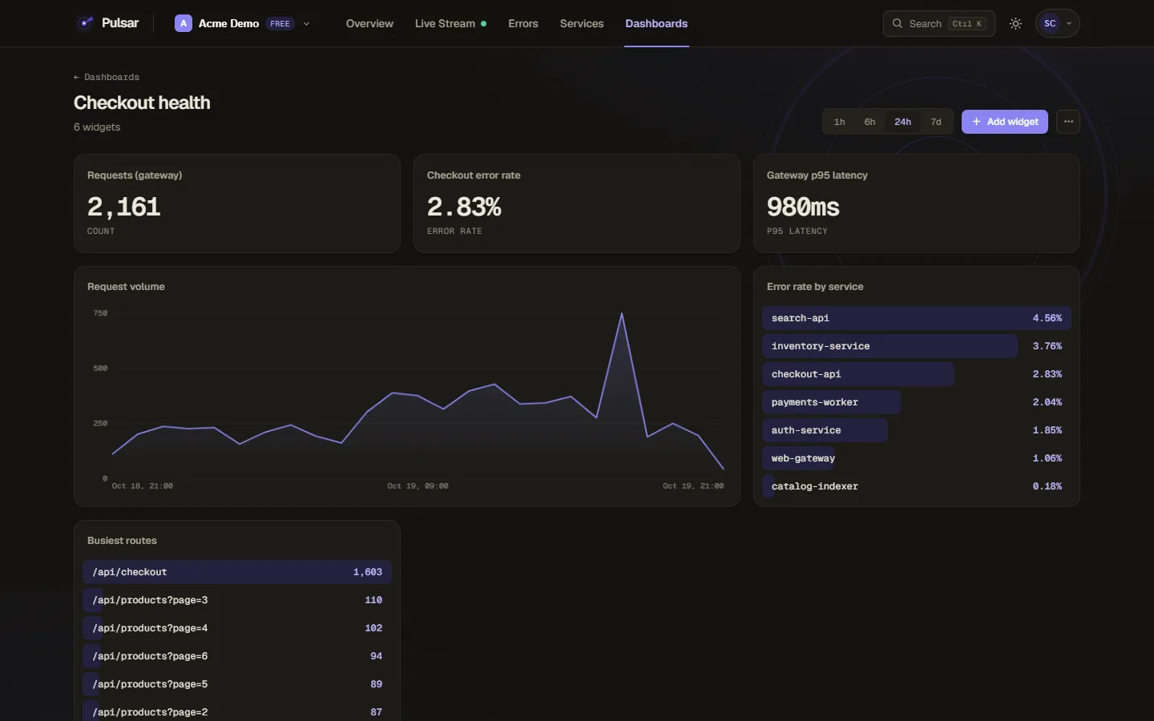Click the 6 widgets count label
This screenshot has width=1154, height=721.
tap(97, 127)
